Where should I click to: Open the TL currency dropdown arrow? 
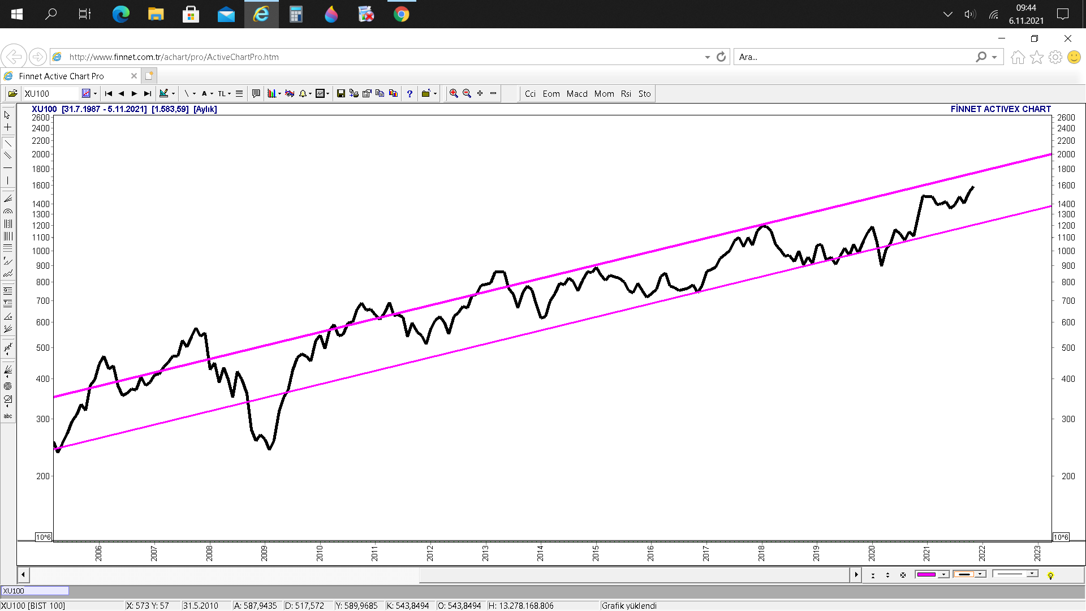click(229, 94)
